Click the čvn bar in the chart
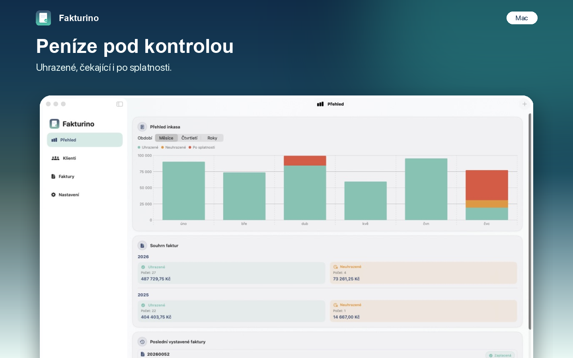573x358 pixels. (426, 189)
